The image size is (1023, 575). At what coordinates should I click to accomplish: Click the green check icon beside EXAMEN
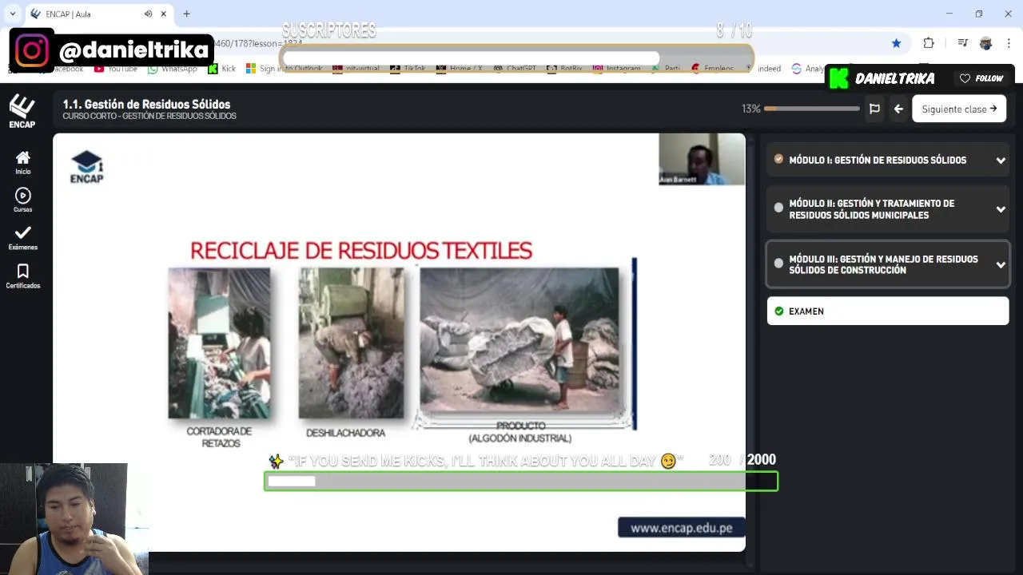click(779, 311)
